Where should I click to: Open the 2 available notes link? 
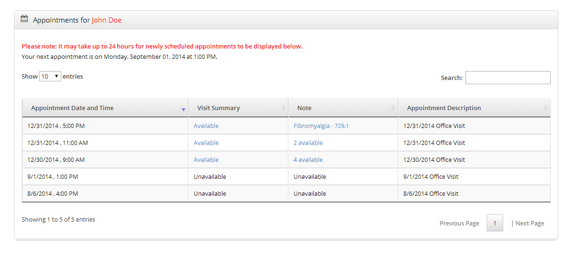(308, 143)
